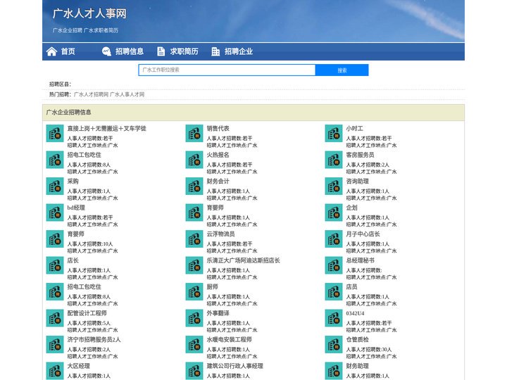
Task: Open the 火热报名 job listing
Action: click(218, 155)
